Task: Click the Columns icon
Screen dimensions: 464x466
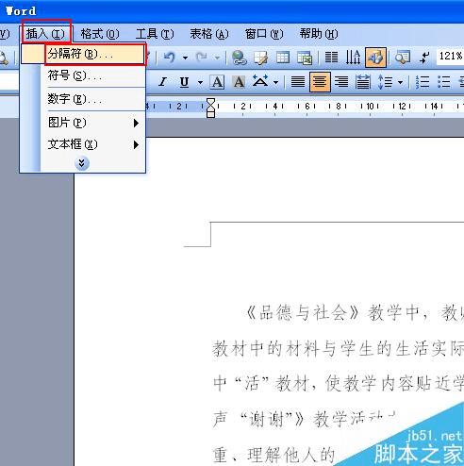Action: point(331,58)
